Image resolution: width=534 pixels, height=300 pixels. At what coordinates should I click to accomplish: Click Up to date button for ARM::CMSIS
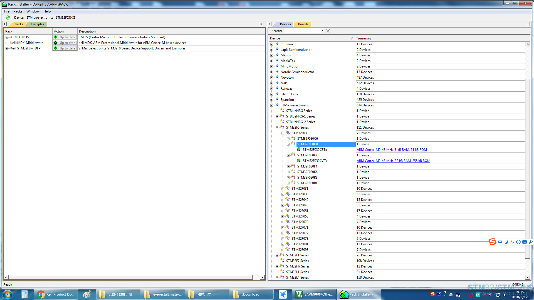(x=65, y=37)
